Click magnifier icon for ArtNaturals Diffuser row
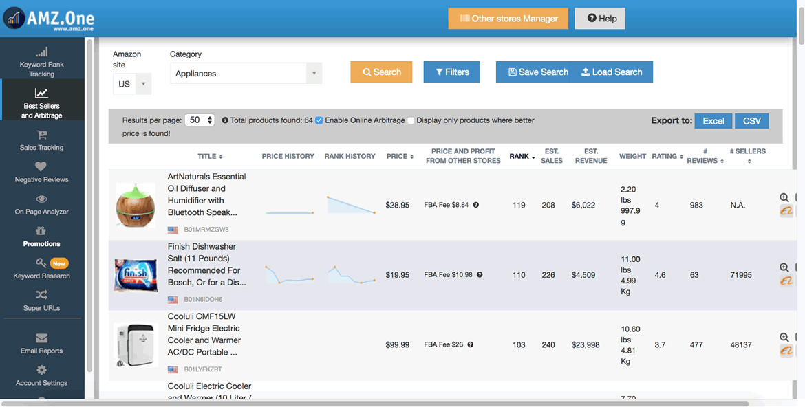 tap(784, 197)
